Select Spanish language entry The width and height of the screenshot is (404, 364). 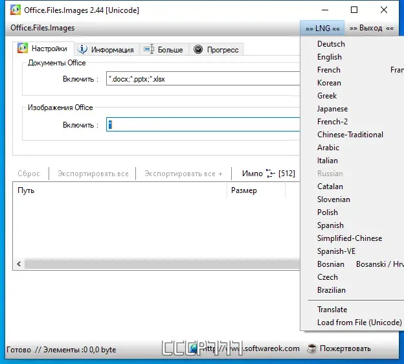pyautogui.click(x=330, y=225)
